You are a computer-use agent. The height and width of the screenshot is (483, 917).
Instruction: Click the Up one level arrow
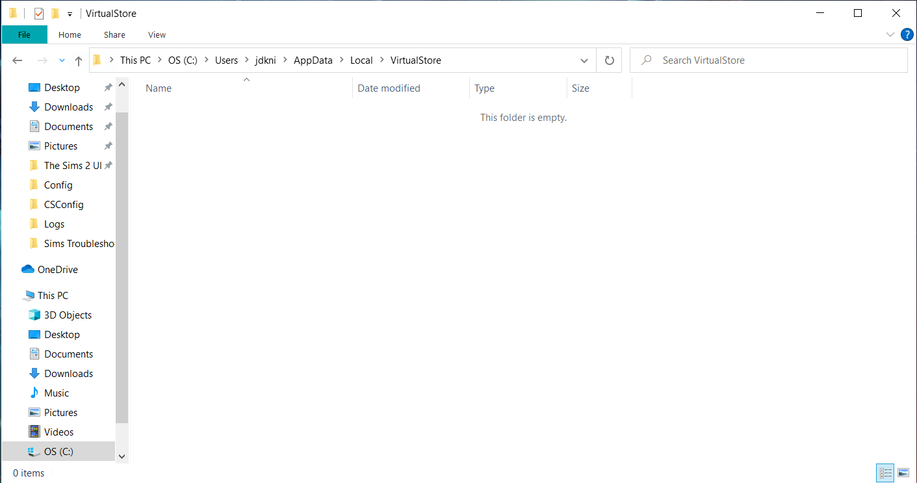(x=79, y=60)
